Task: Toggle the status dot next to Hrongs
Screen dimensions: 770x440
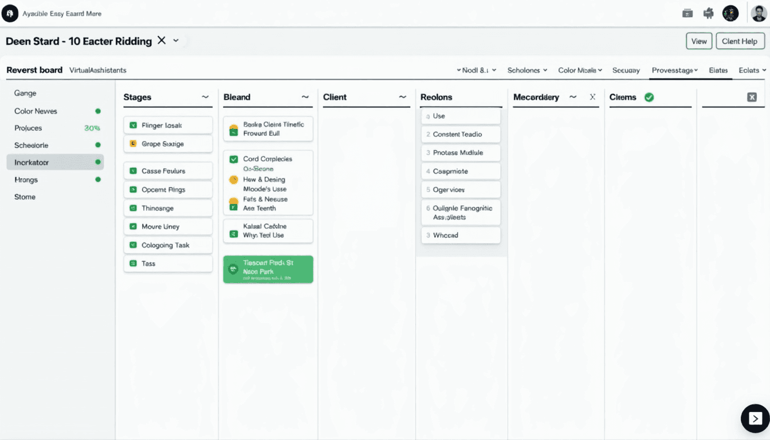Action: point(97,179)
